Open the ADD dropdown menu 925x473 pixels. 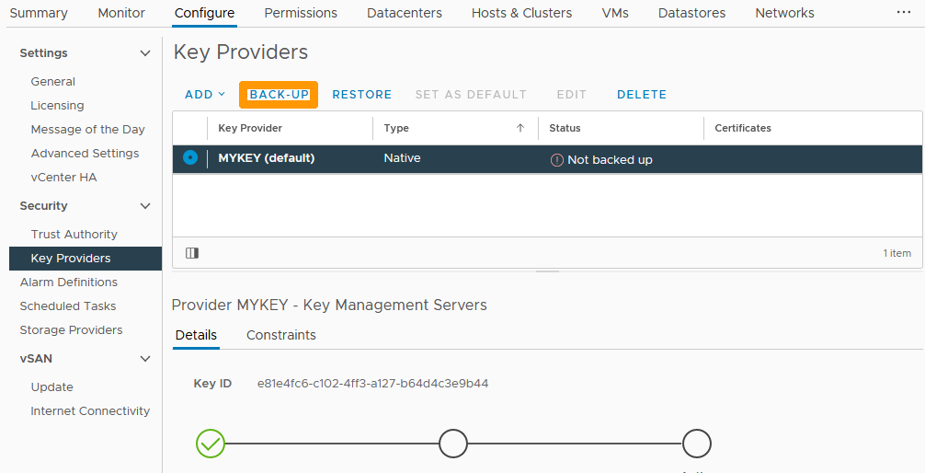(x=204, y=95)
